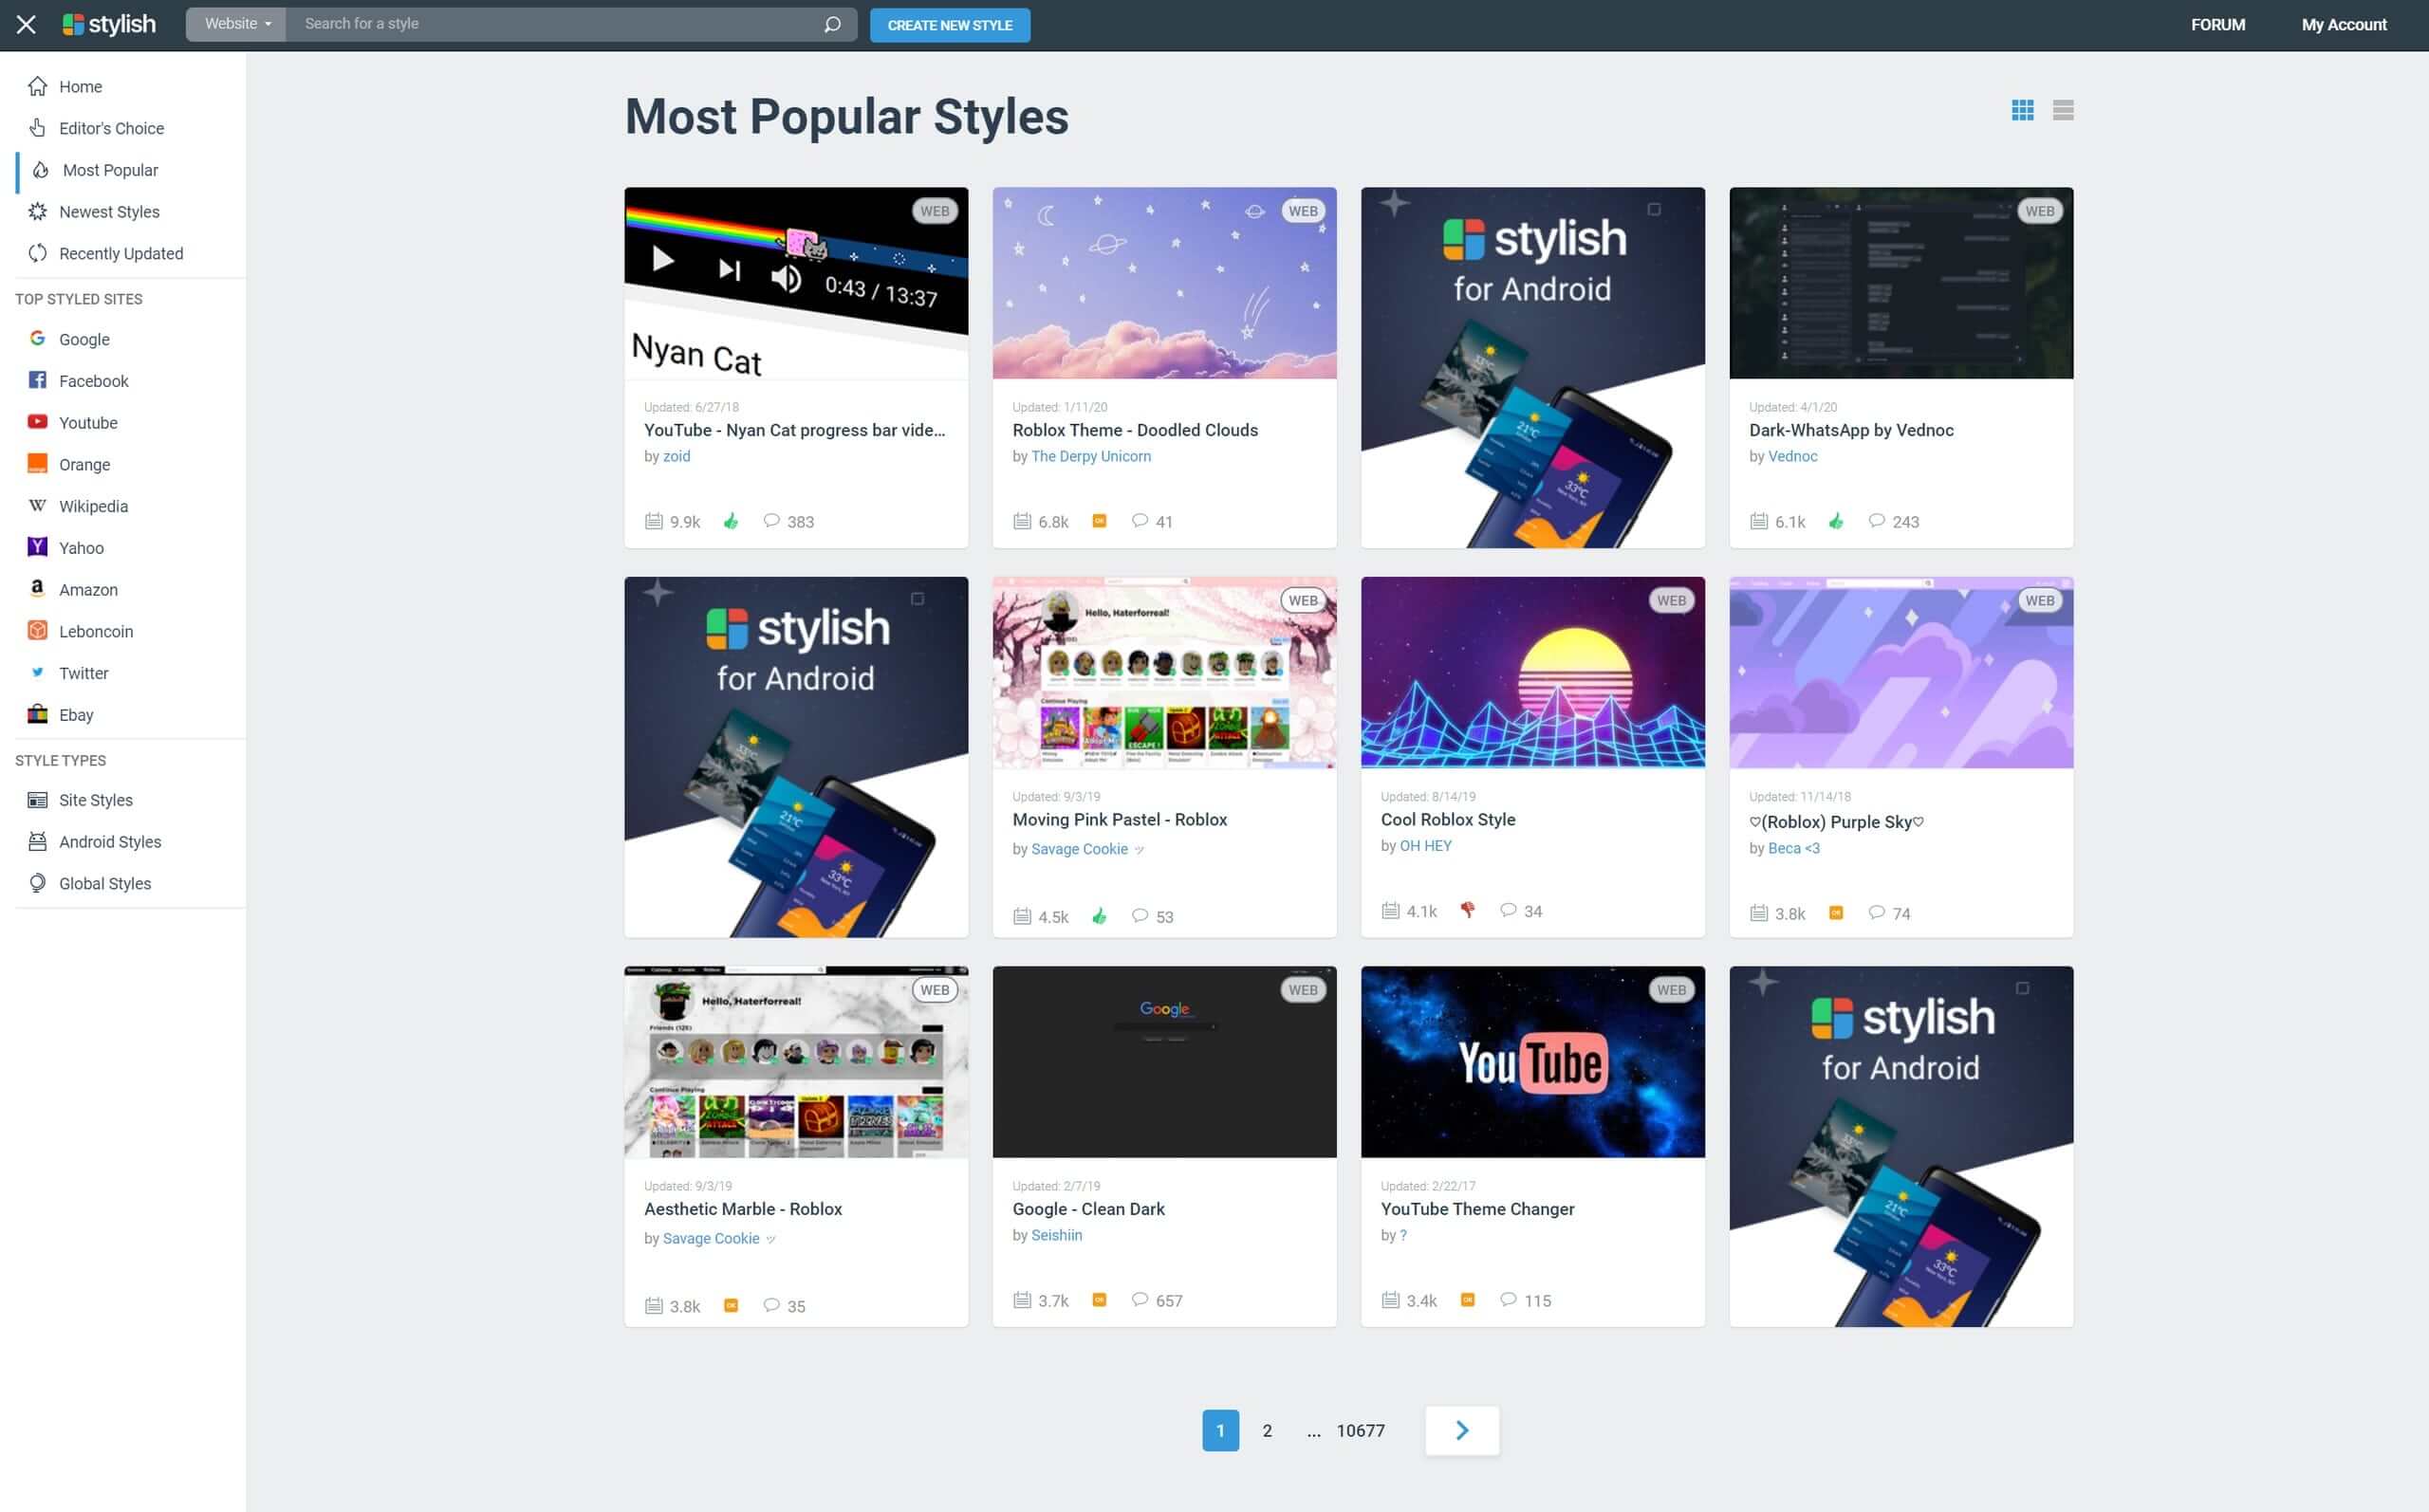
Task: Open 'Moving Pink Pastel - Roblox' title
Action: tap(1119, 819)
